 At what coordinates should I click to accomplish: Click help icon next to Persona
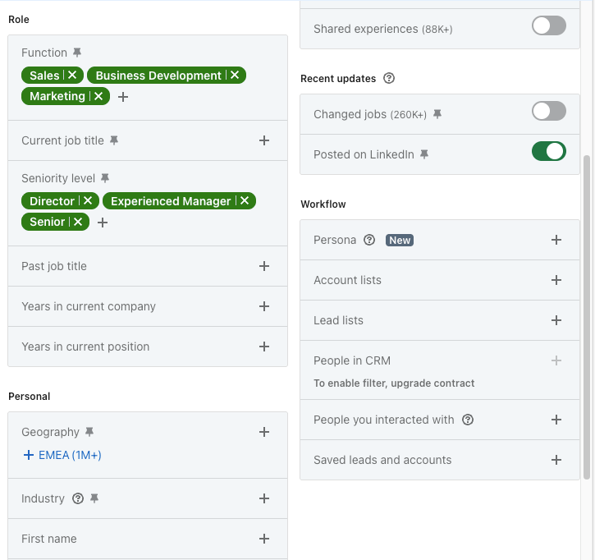coord(369,241)
